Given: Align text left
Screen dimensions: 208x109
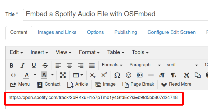Looking at the screenshot, I should click(58, 65).
